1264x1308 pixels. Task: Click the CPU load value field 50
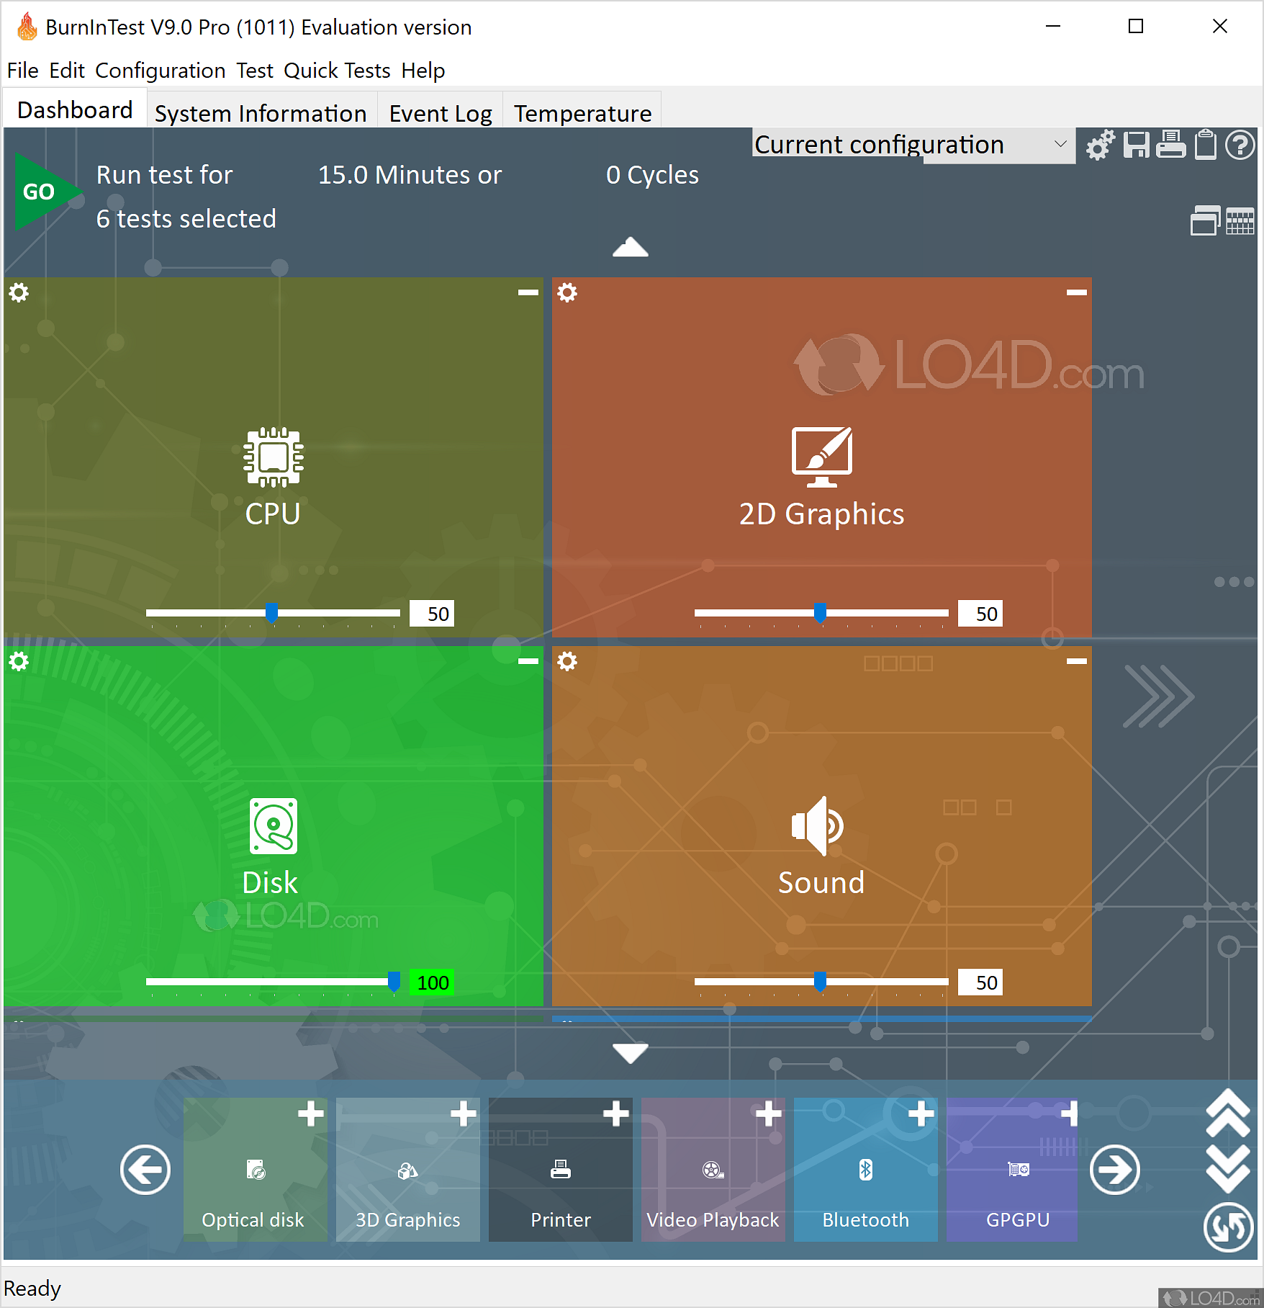(432, 614)
